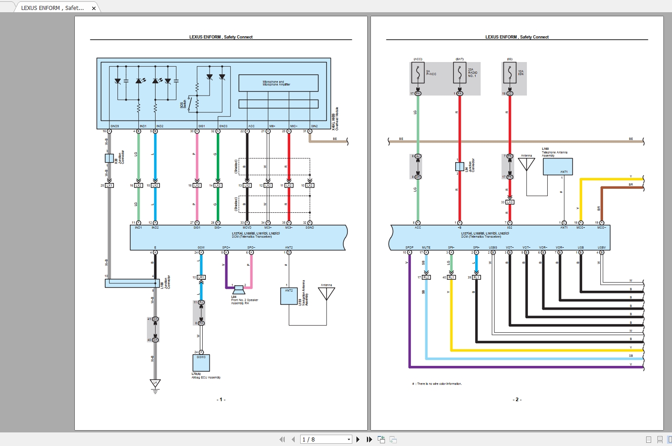Go to the first page using the double-left-arrow icon
Viewport: 672px width, 446px height.
point(282,439)
